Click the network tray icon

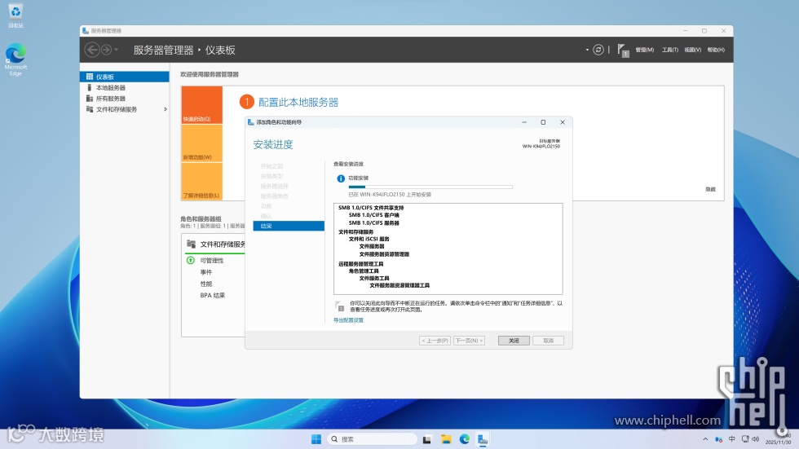745,439
